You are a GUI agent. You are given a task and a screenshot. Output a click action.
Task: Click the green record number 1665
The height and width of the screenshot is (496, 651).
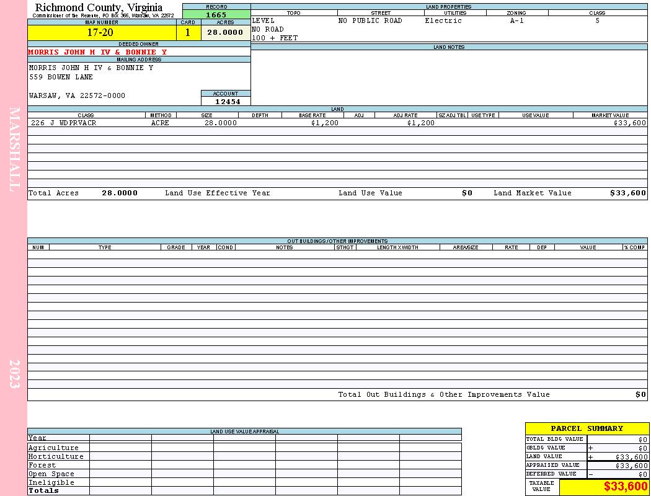(x=216, y=14)
